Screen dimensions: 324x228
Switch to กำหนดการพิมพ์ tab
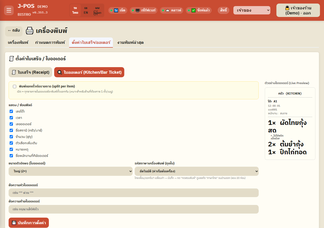point(50,42)
